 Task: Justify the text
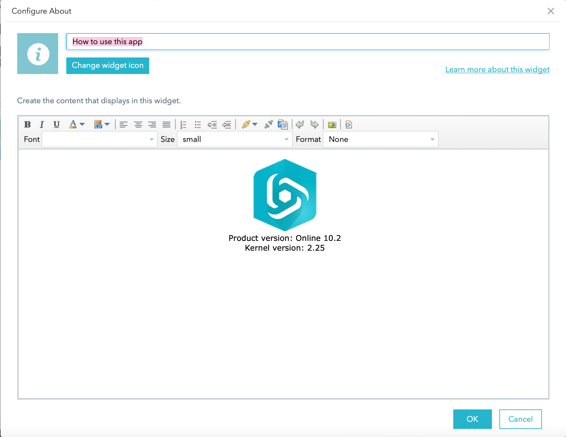pos(166,124)
